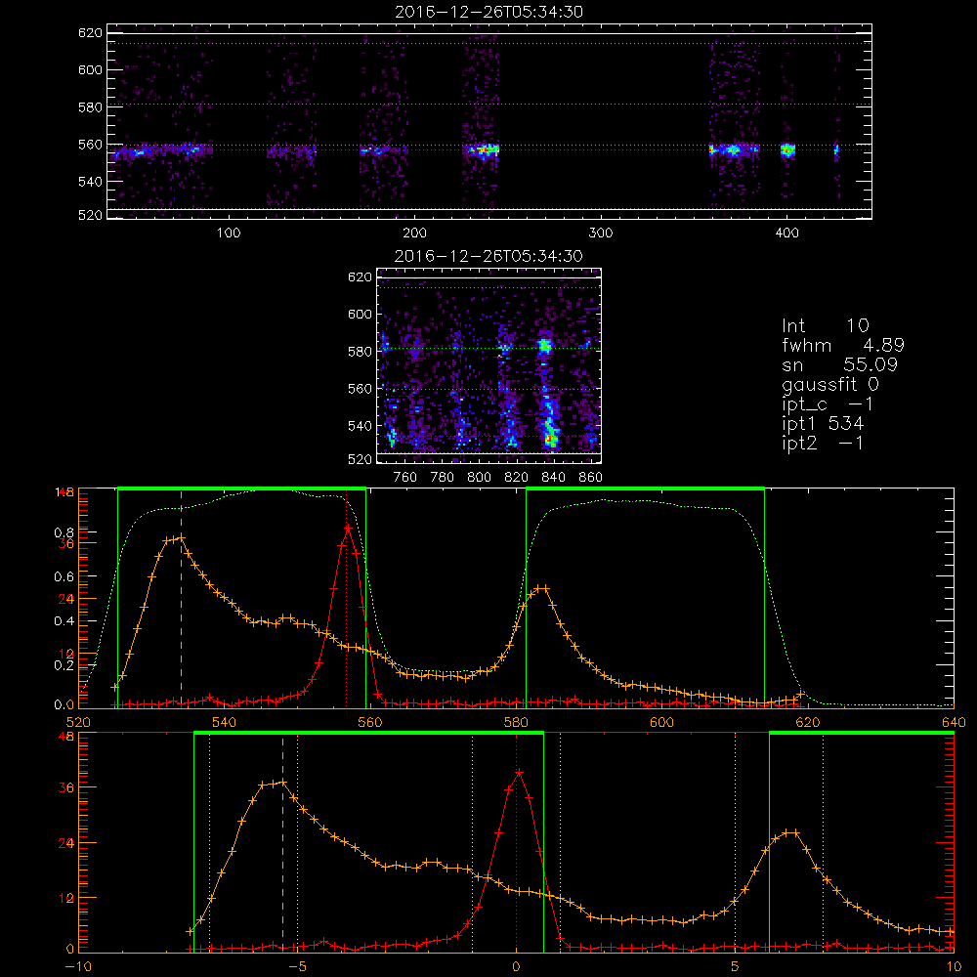Click the 640 x-axis label of the profile plot
Screen dimensions: 977x977
click(x=954, y=723)
